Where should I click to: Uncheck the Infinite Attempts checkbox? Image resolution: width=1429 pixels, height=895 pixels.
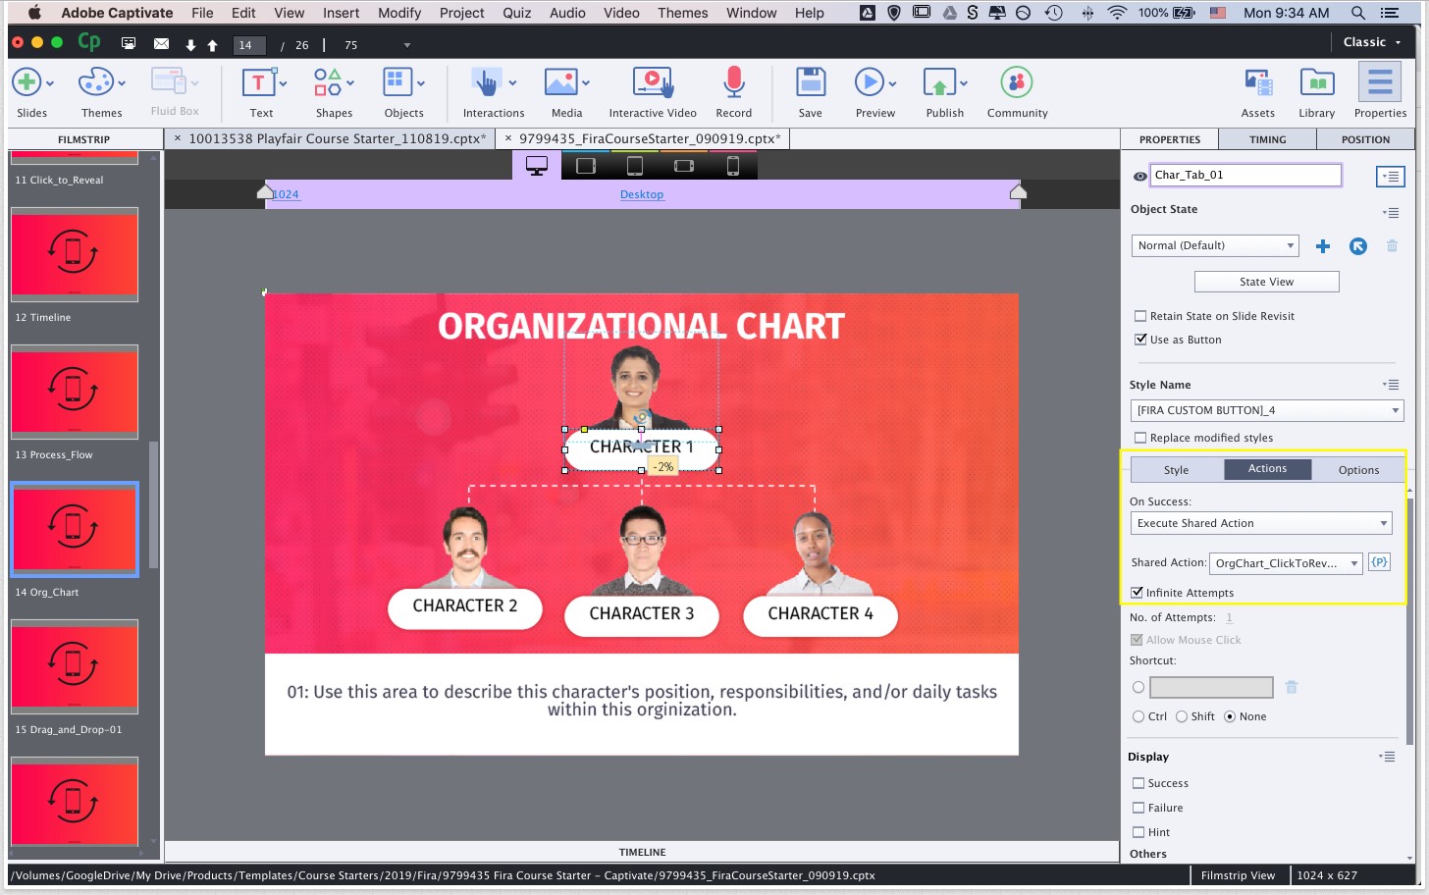coord(1138,593)
